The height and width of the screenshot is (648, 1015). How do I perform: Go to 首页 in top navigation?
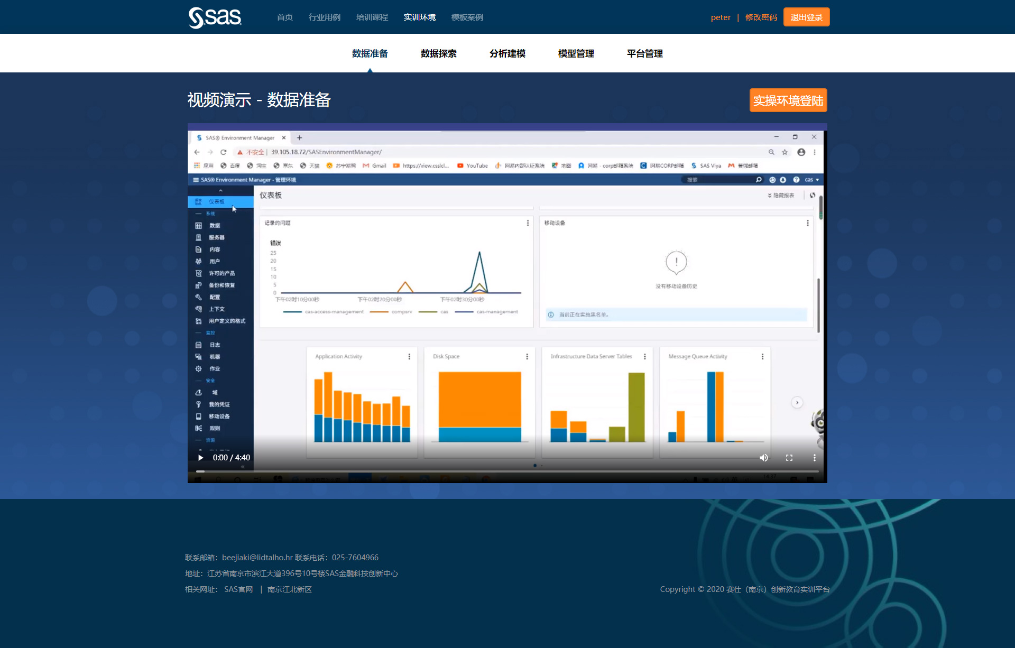point(284,17)
